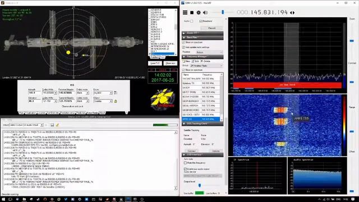The height and width of the screenshot is (202, 359).
Task: Click the Load TLE button in Orbitron
Action: pyautogui.click(x=155, y=63)
